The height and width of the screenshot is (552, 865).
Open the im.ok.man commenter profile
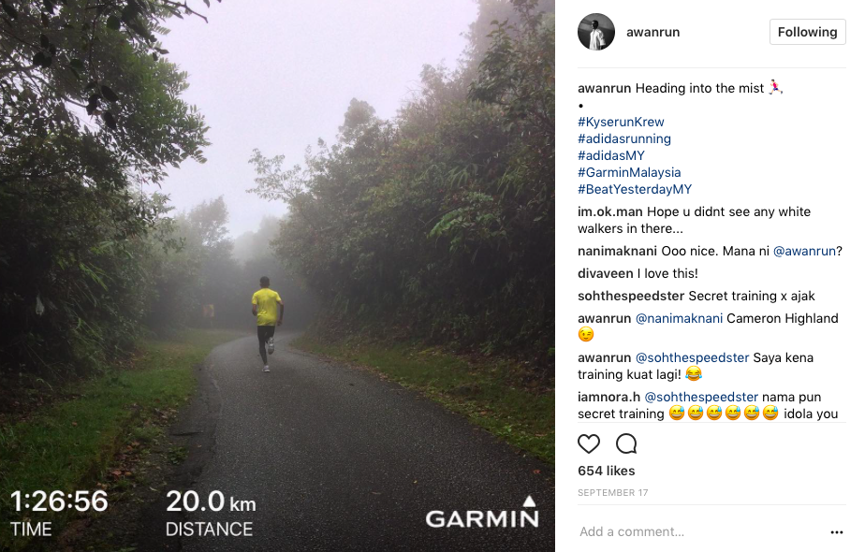(x=609, y=211)
